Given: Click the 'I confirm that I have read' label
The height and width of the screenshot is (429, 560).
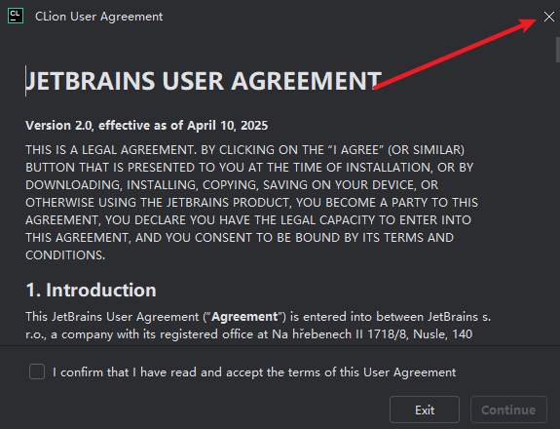Looking at the screenshot, I should tap(254, 372).
